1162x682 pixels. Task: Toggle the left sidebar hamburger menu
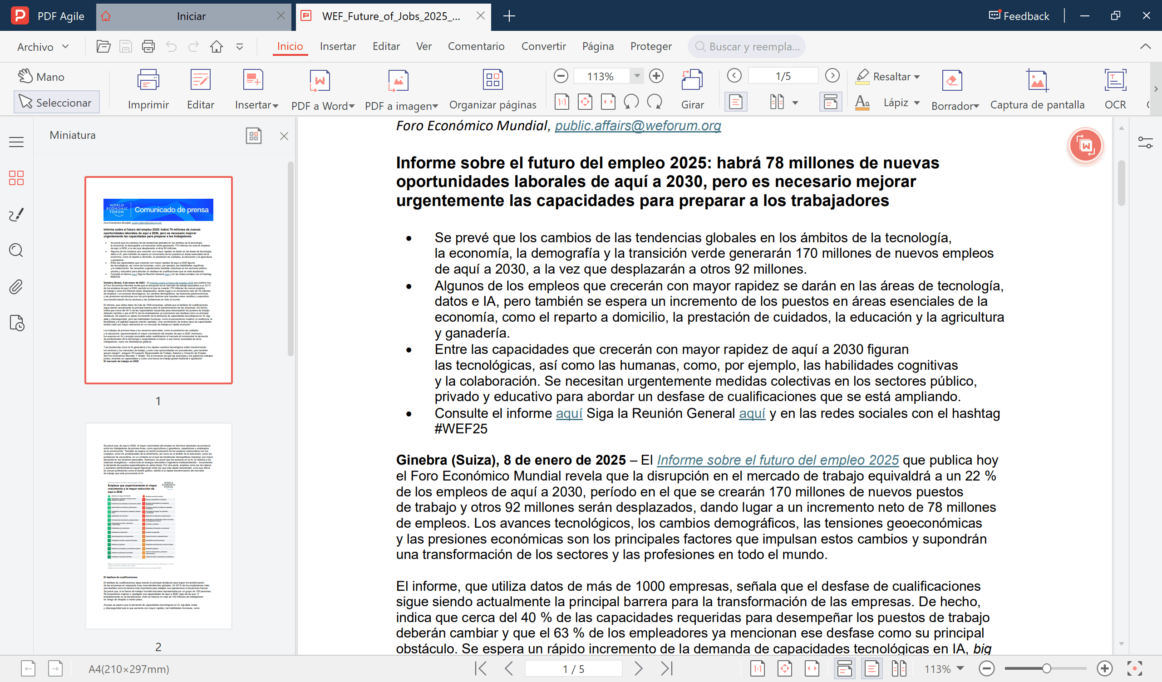coord(16,142)
